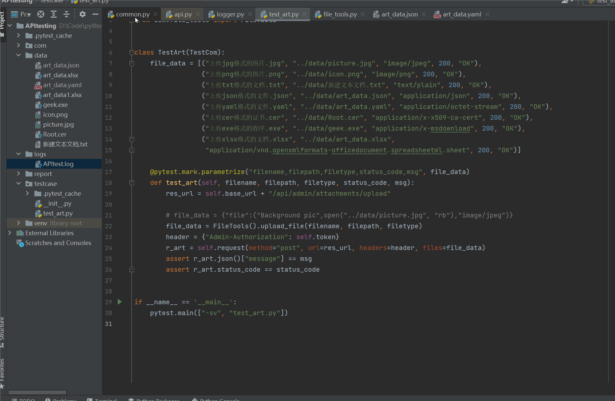Screen dimensions: 615x401
Task: Click the Expand All icon in Project panel
Action: click(54, 14)
